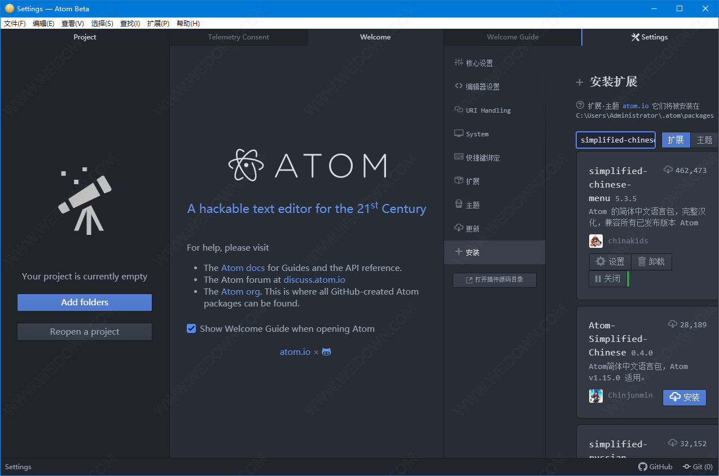Open the atom.io link below the checkbox

tap(295, 352)
